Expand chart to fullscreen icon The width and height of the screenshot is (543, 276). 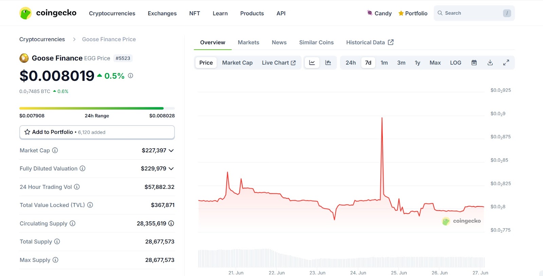tap(506, 62)
